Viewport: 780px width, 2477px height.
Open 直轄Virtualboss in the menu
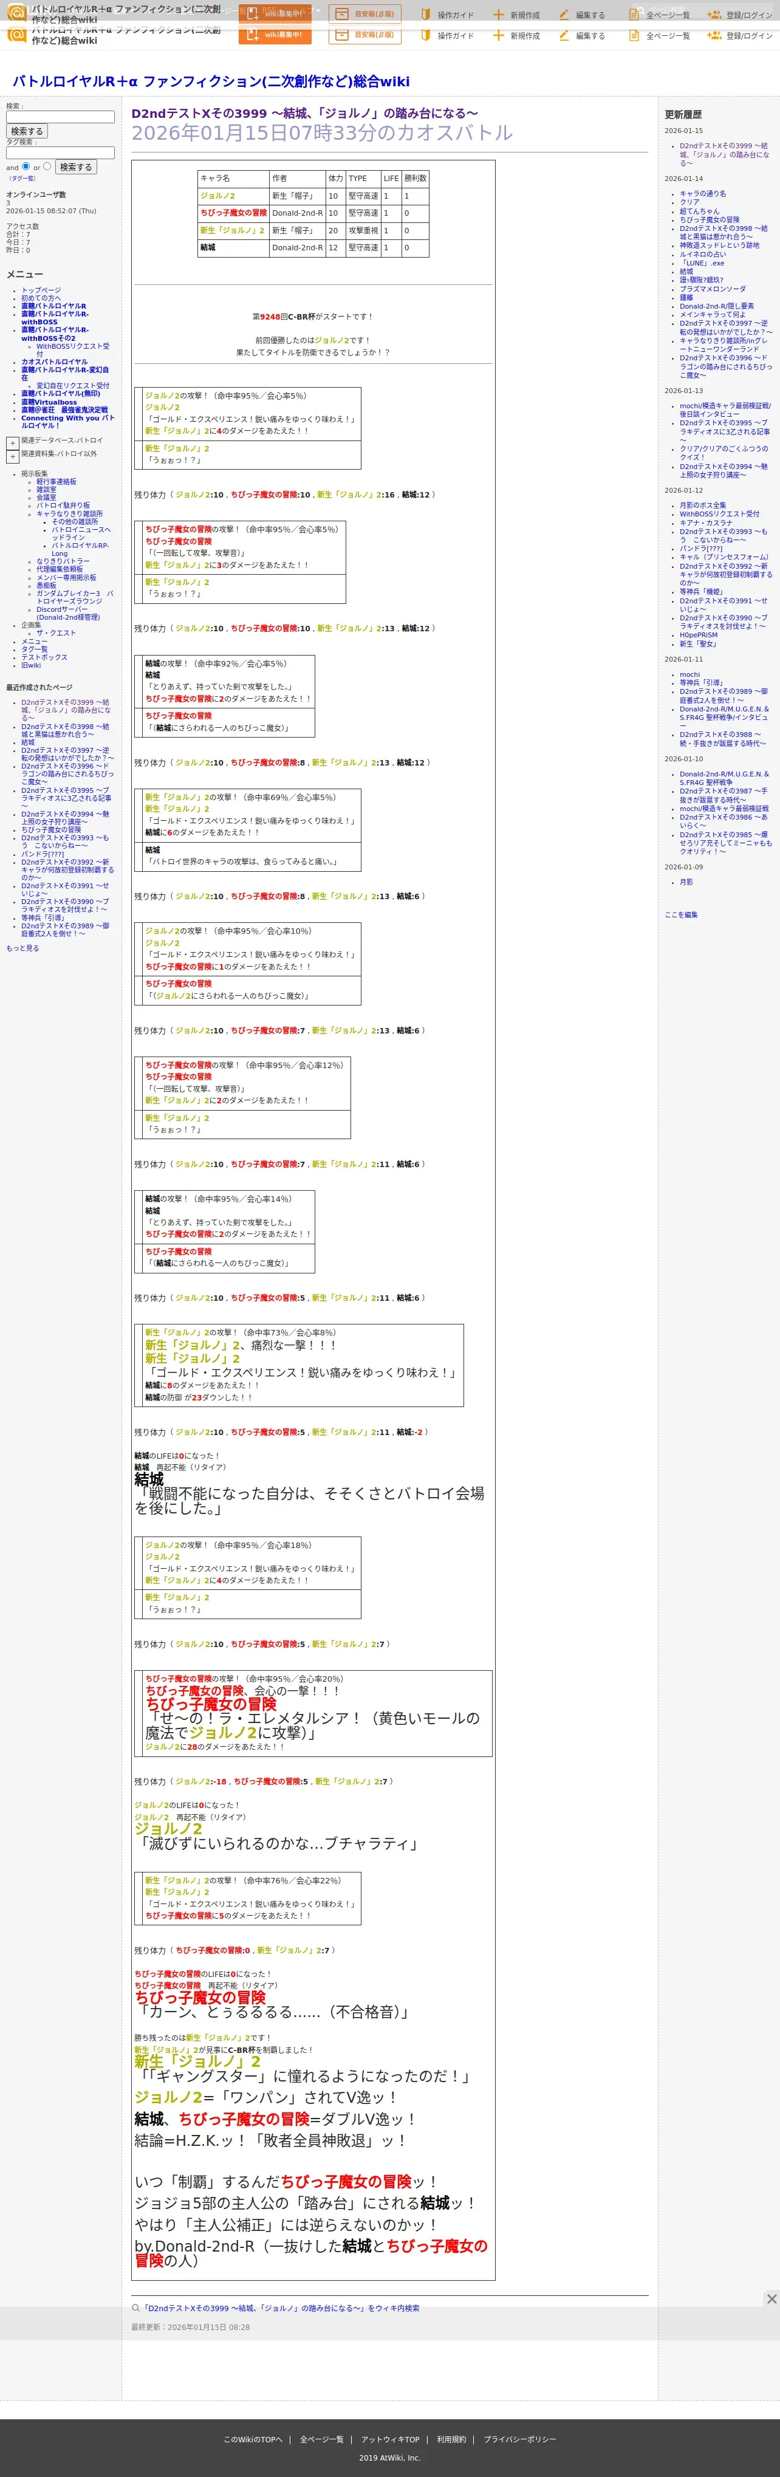[x=49, y=402]
